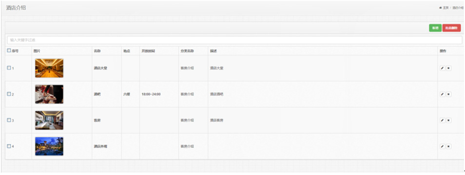The width and height of the screenshot is (465, 175).
Task: Edit the 酒吧 row with pencil icon
Action: (x=443, y=94)
